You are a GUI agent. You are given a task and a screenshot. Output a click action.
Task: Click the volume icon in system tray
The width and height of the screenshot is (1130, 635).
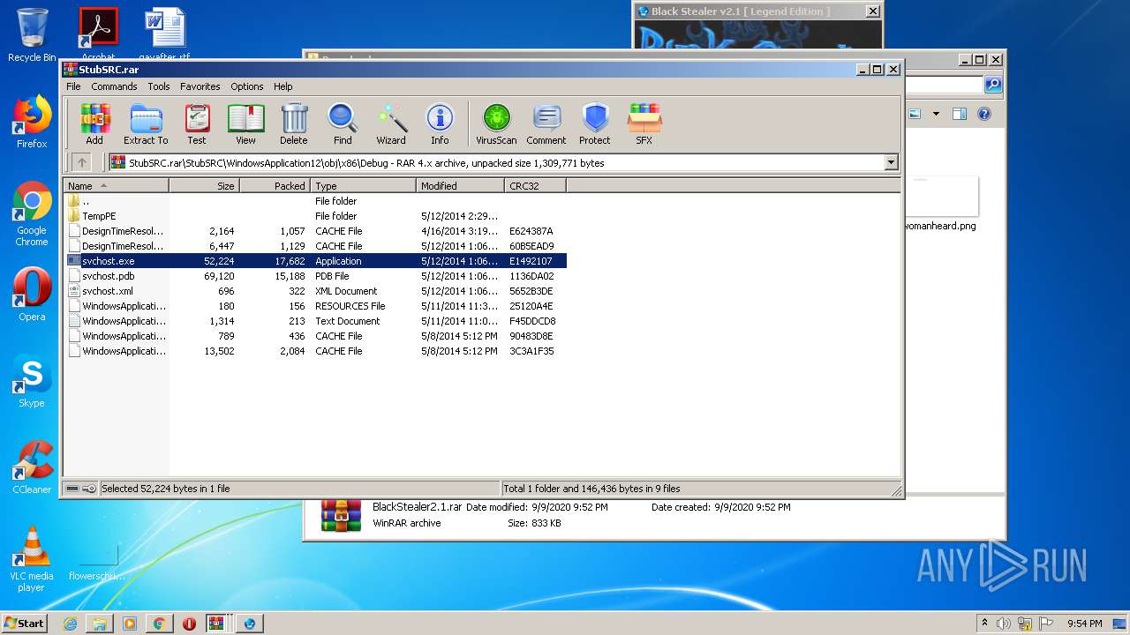tap(1004, 624)
